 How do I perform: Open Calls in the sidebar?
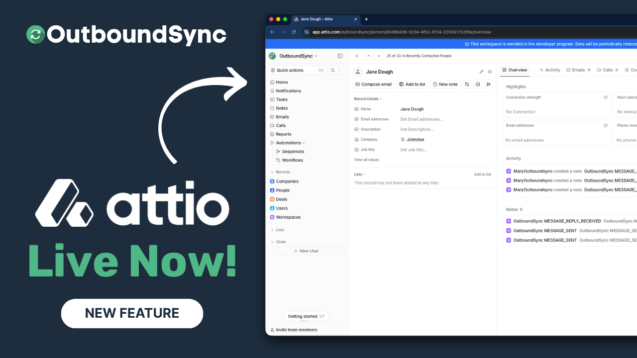(x=278, y=126)
